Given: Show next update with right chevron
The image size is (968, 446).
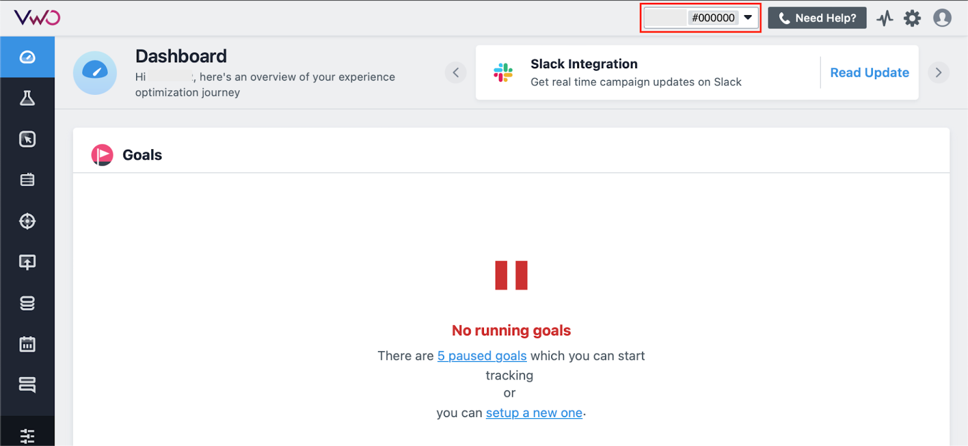Looking at the screenshot, I should [938, 73].
